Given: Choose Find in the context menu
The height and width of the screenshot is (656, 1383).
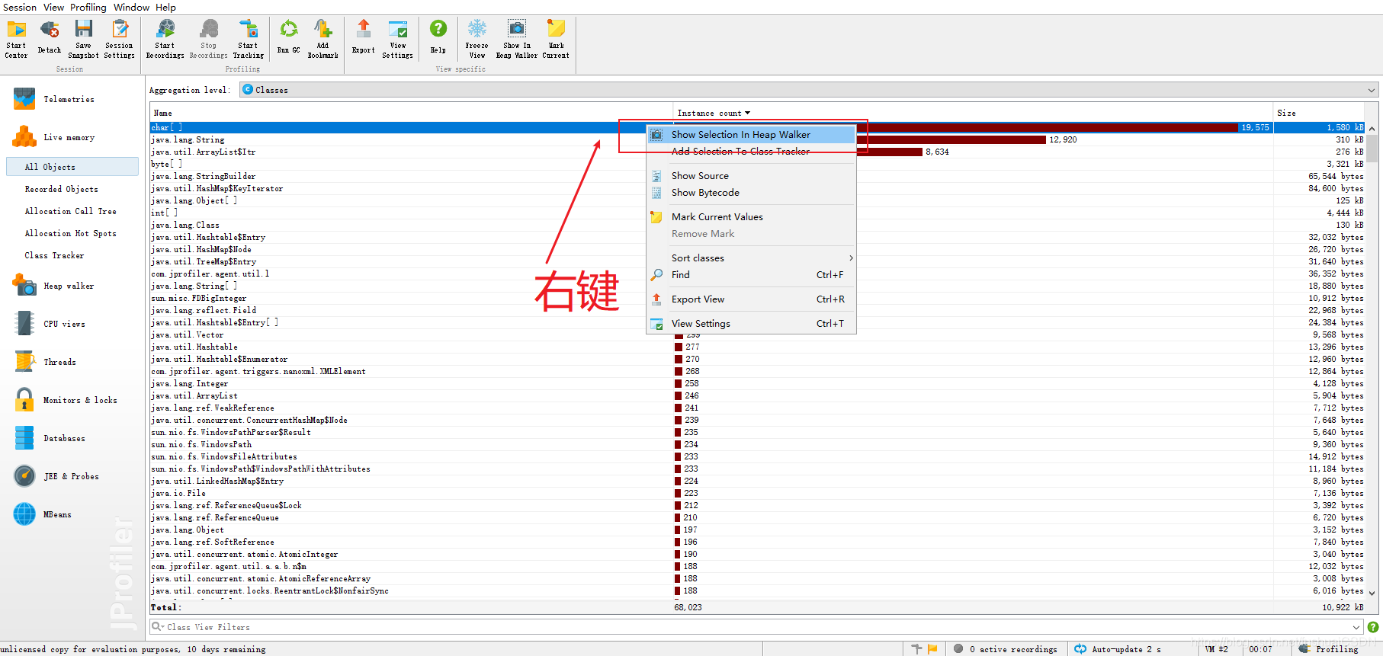Looking at the screenshot, I should (751, 275).
